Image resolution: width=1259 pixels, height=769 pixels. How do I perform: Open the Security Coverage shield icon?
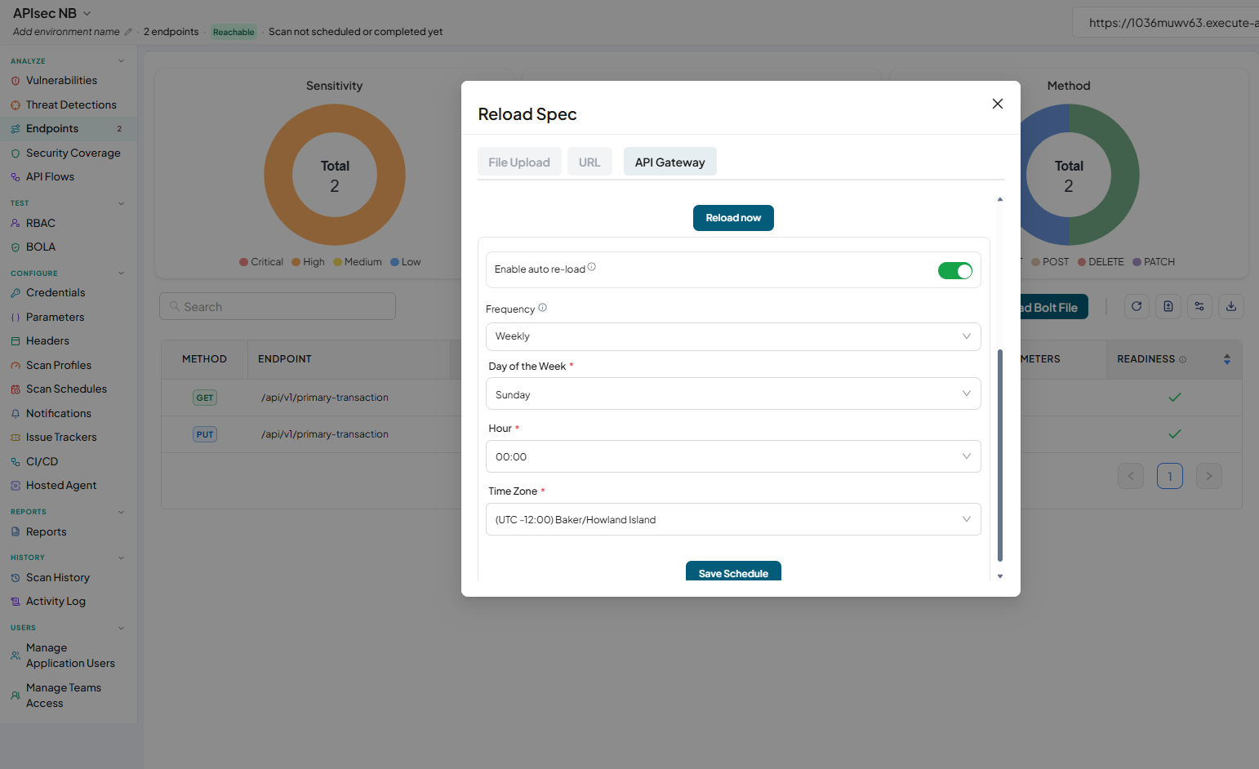coord(16,153)
